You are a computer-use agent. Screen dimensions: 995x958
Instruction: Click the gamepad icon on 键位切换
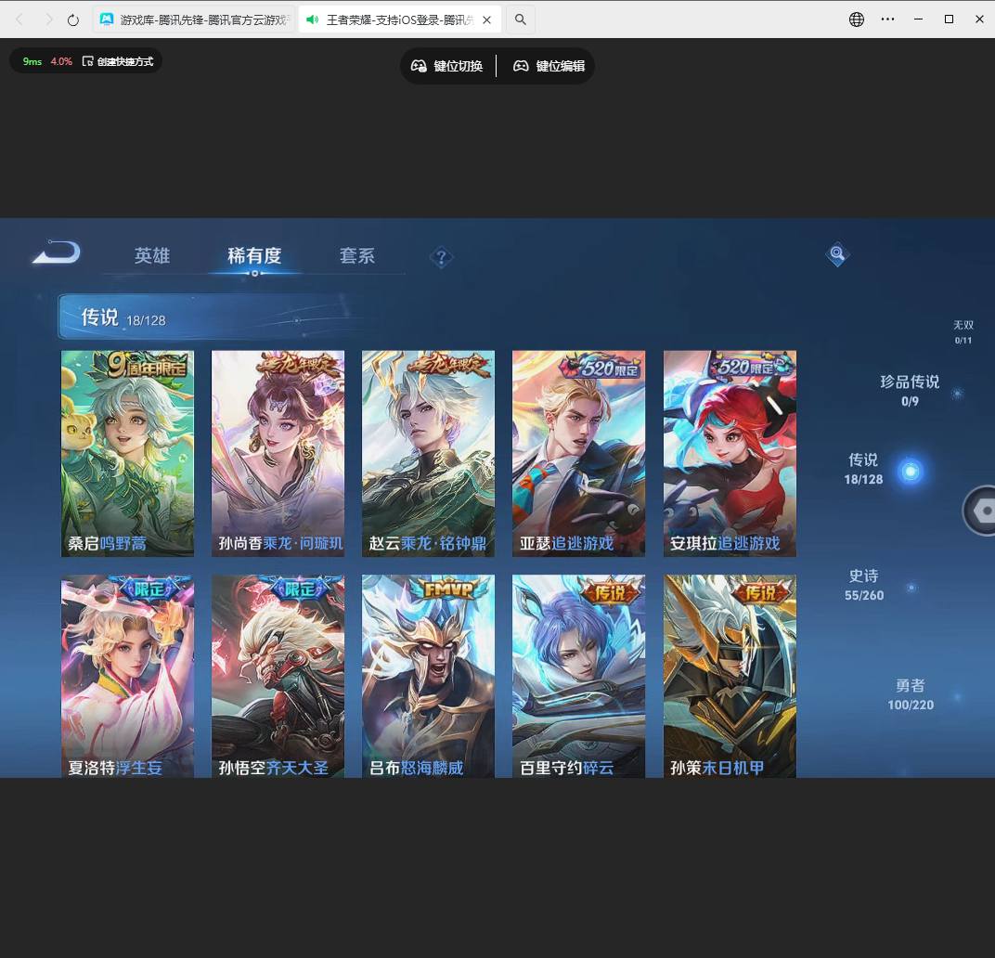[x=420, y=66]
